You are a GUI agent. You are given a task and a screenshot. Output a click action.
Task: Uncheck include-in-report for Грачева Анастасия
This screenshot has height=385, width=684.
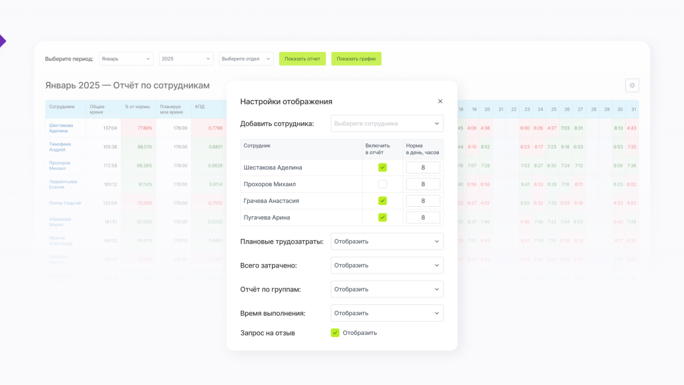pyautogui.click(x=383, y=201)
